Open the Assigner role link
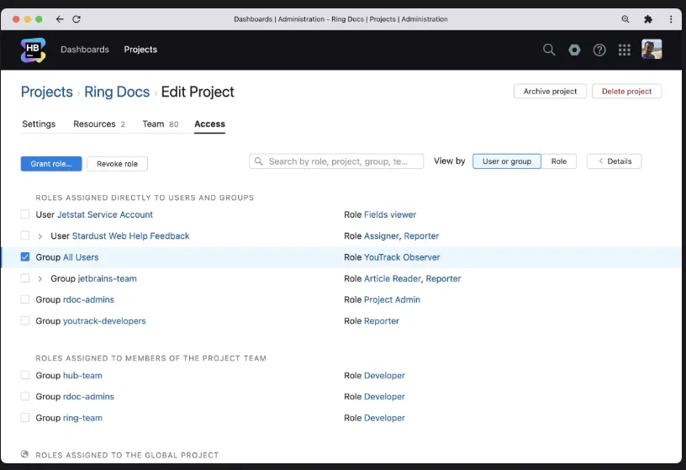 pyautogui.click(x=382, y=236)
